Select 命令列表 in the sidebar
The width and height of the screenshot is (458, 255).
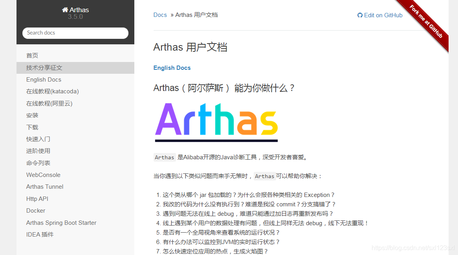(x=38, y=162)
